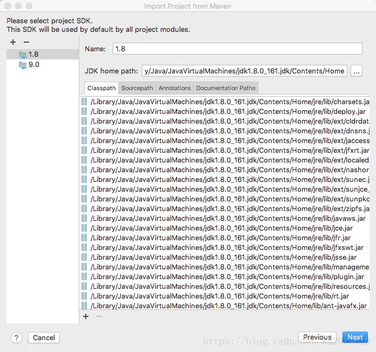Click the deploy.jar library icon
376x352 pixels.
click(x=84, y=112)
